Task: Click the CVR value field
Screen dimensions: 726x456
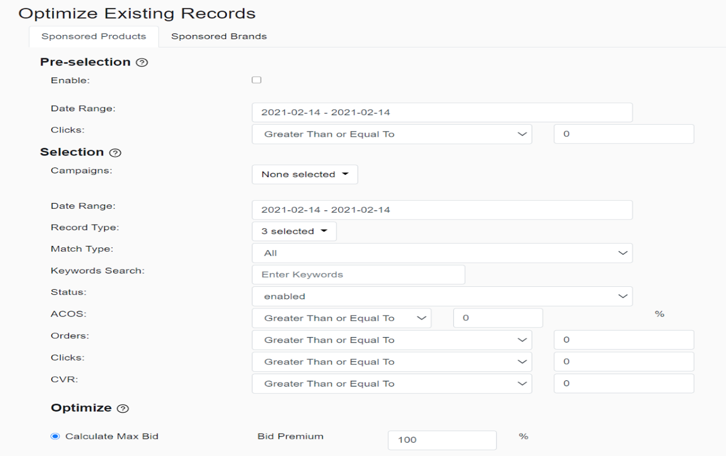Action: click(624, 383)
